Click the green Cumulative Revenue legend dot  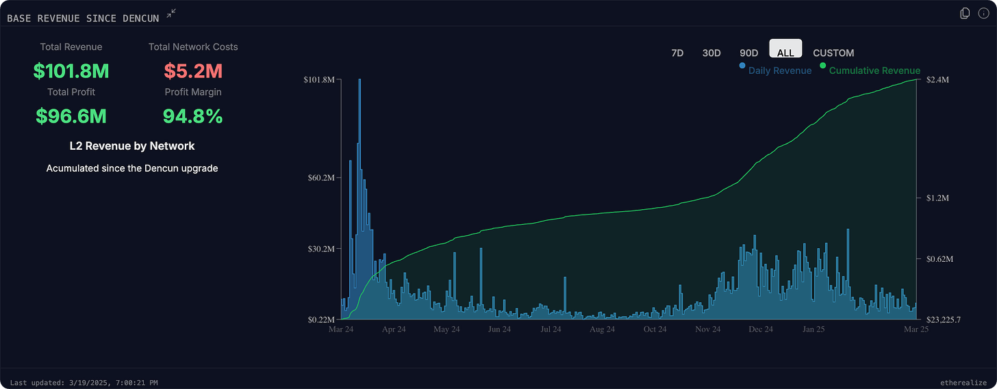pyautogui.click(x=822, y=66)
